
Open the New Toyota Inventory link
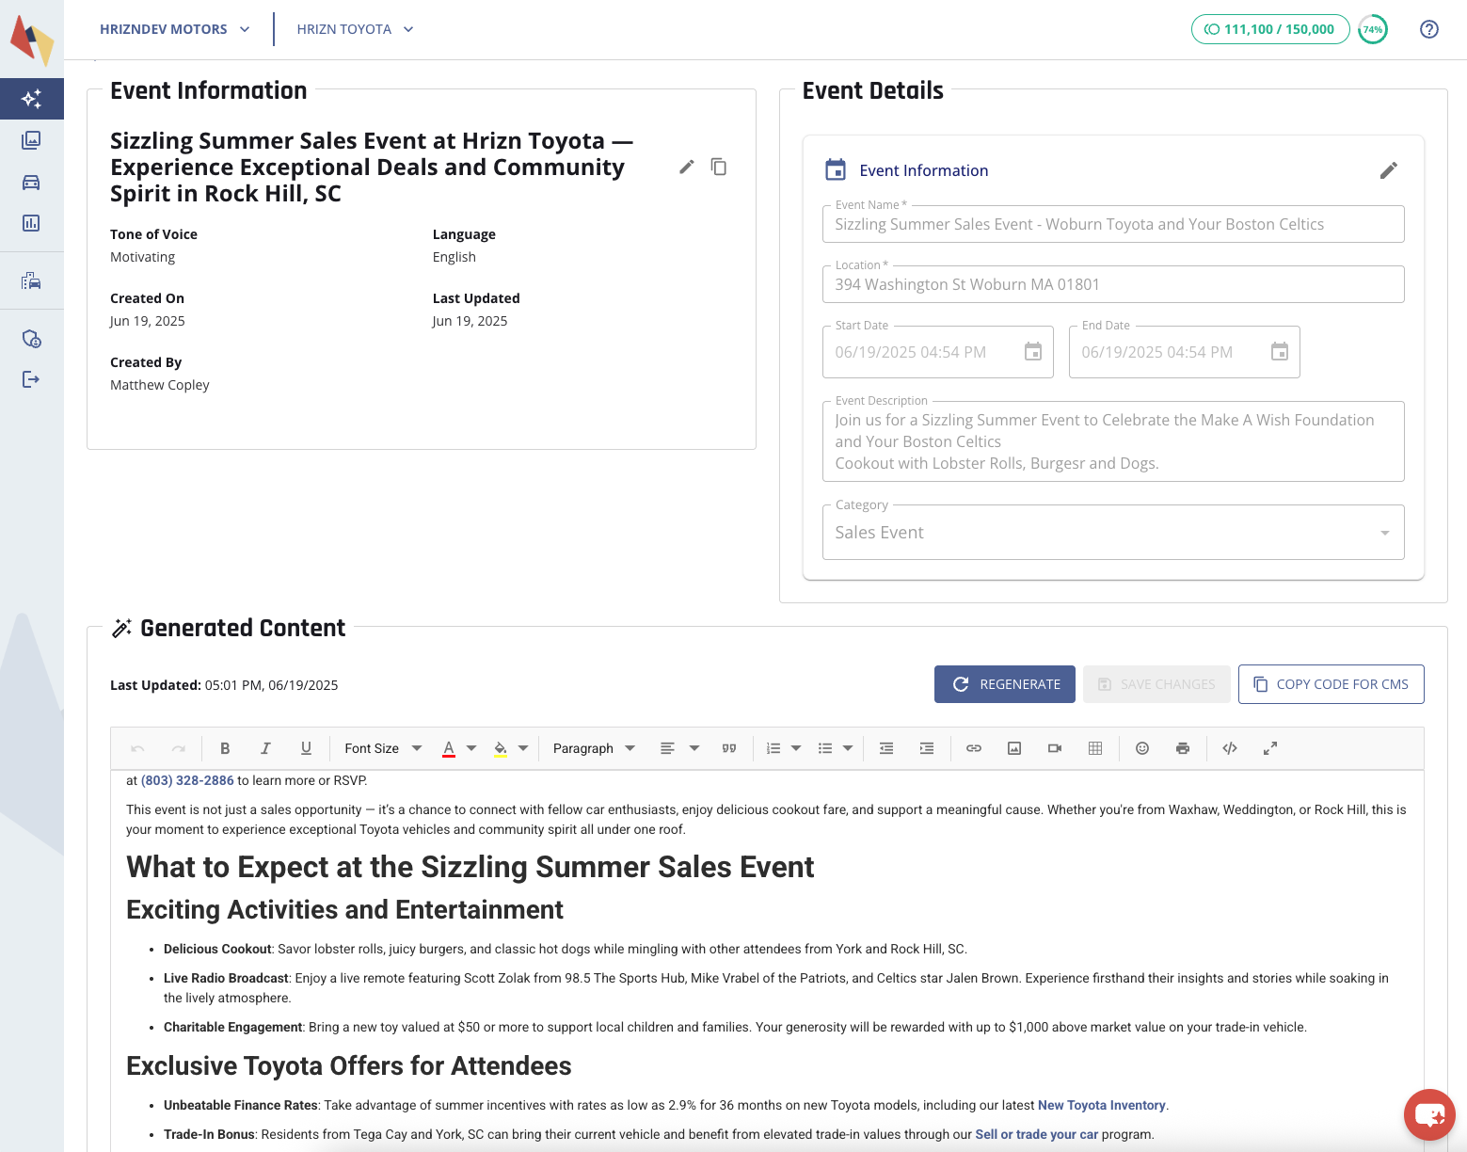click(1102, 1105)
